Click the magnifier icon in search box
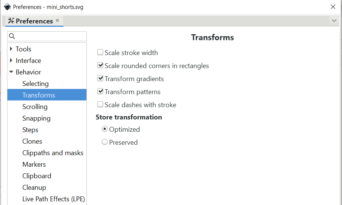342x205 pixels. point(12,36)
